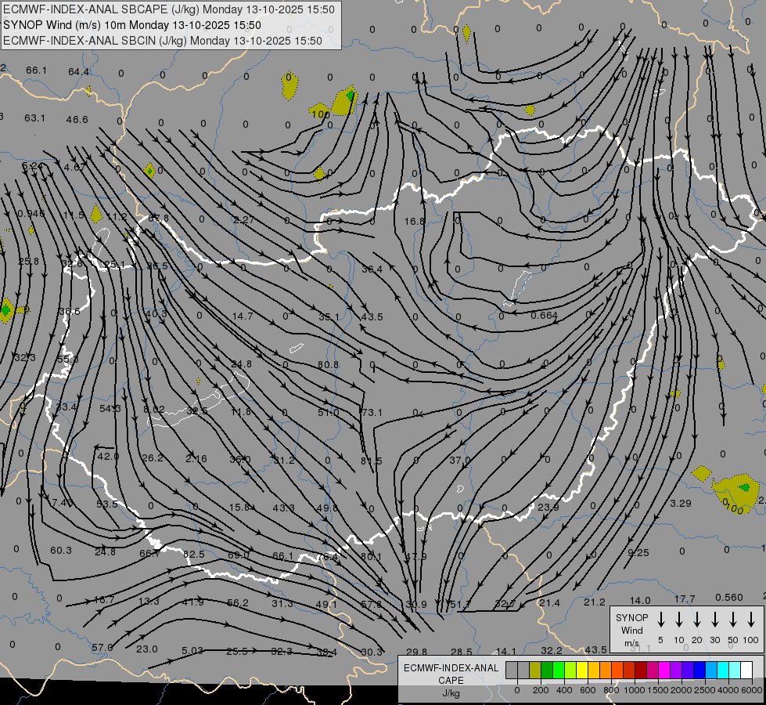Click the map value 40.3
Screen dimensions: 766x705
[x=156, y=313]
